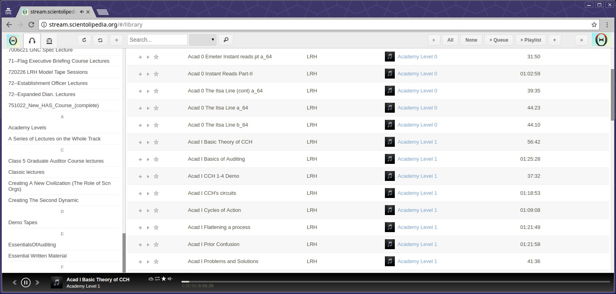This screenshot has width=616, height=294.
Task: Click the two-arrow sync button in toolbar
Action: tap(100, 40)
